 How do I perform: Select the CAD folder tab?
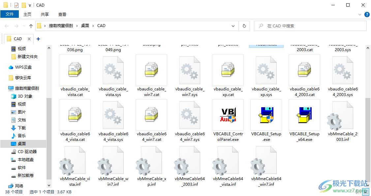click(x=18, y=39)
